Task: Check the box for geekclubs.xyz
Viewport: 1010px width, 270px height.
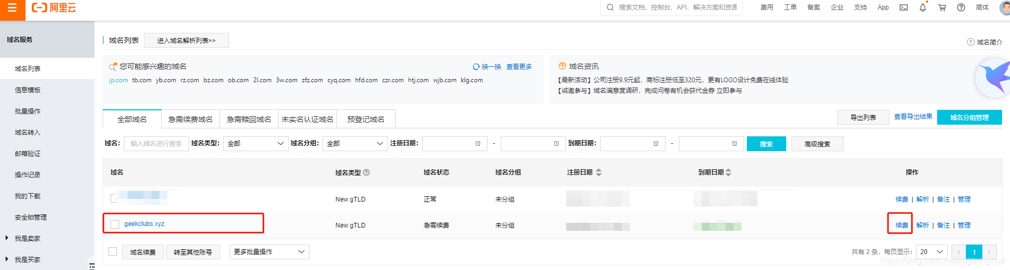Action: (x=115, y=224)
